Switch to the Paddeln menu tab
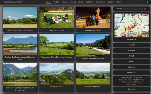 (x=57, y=2)
